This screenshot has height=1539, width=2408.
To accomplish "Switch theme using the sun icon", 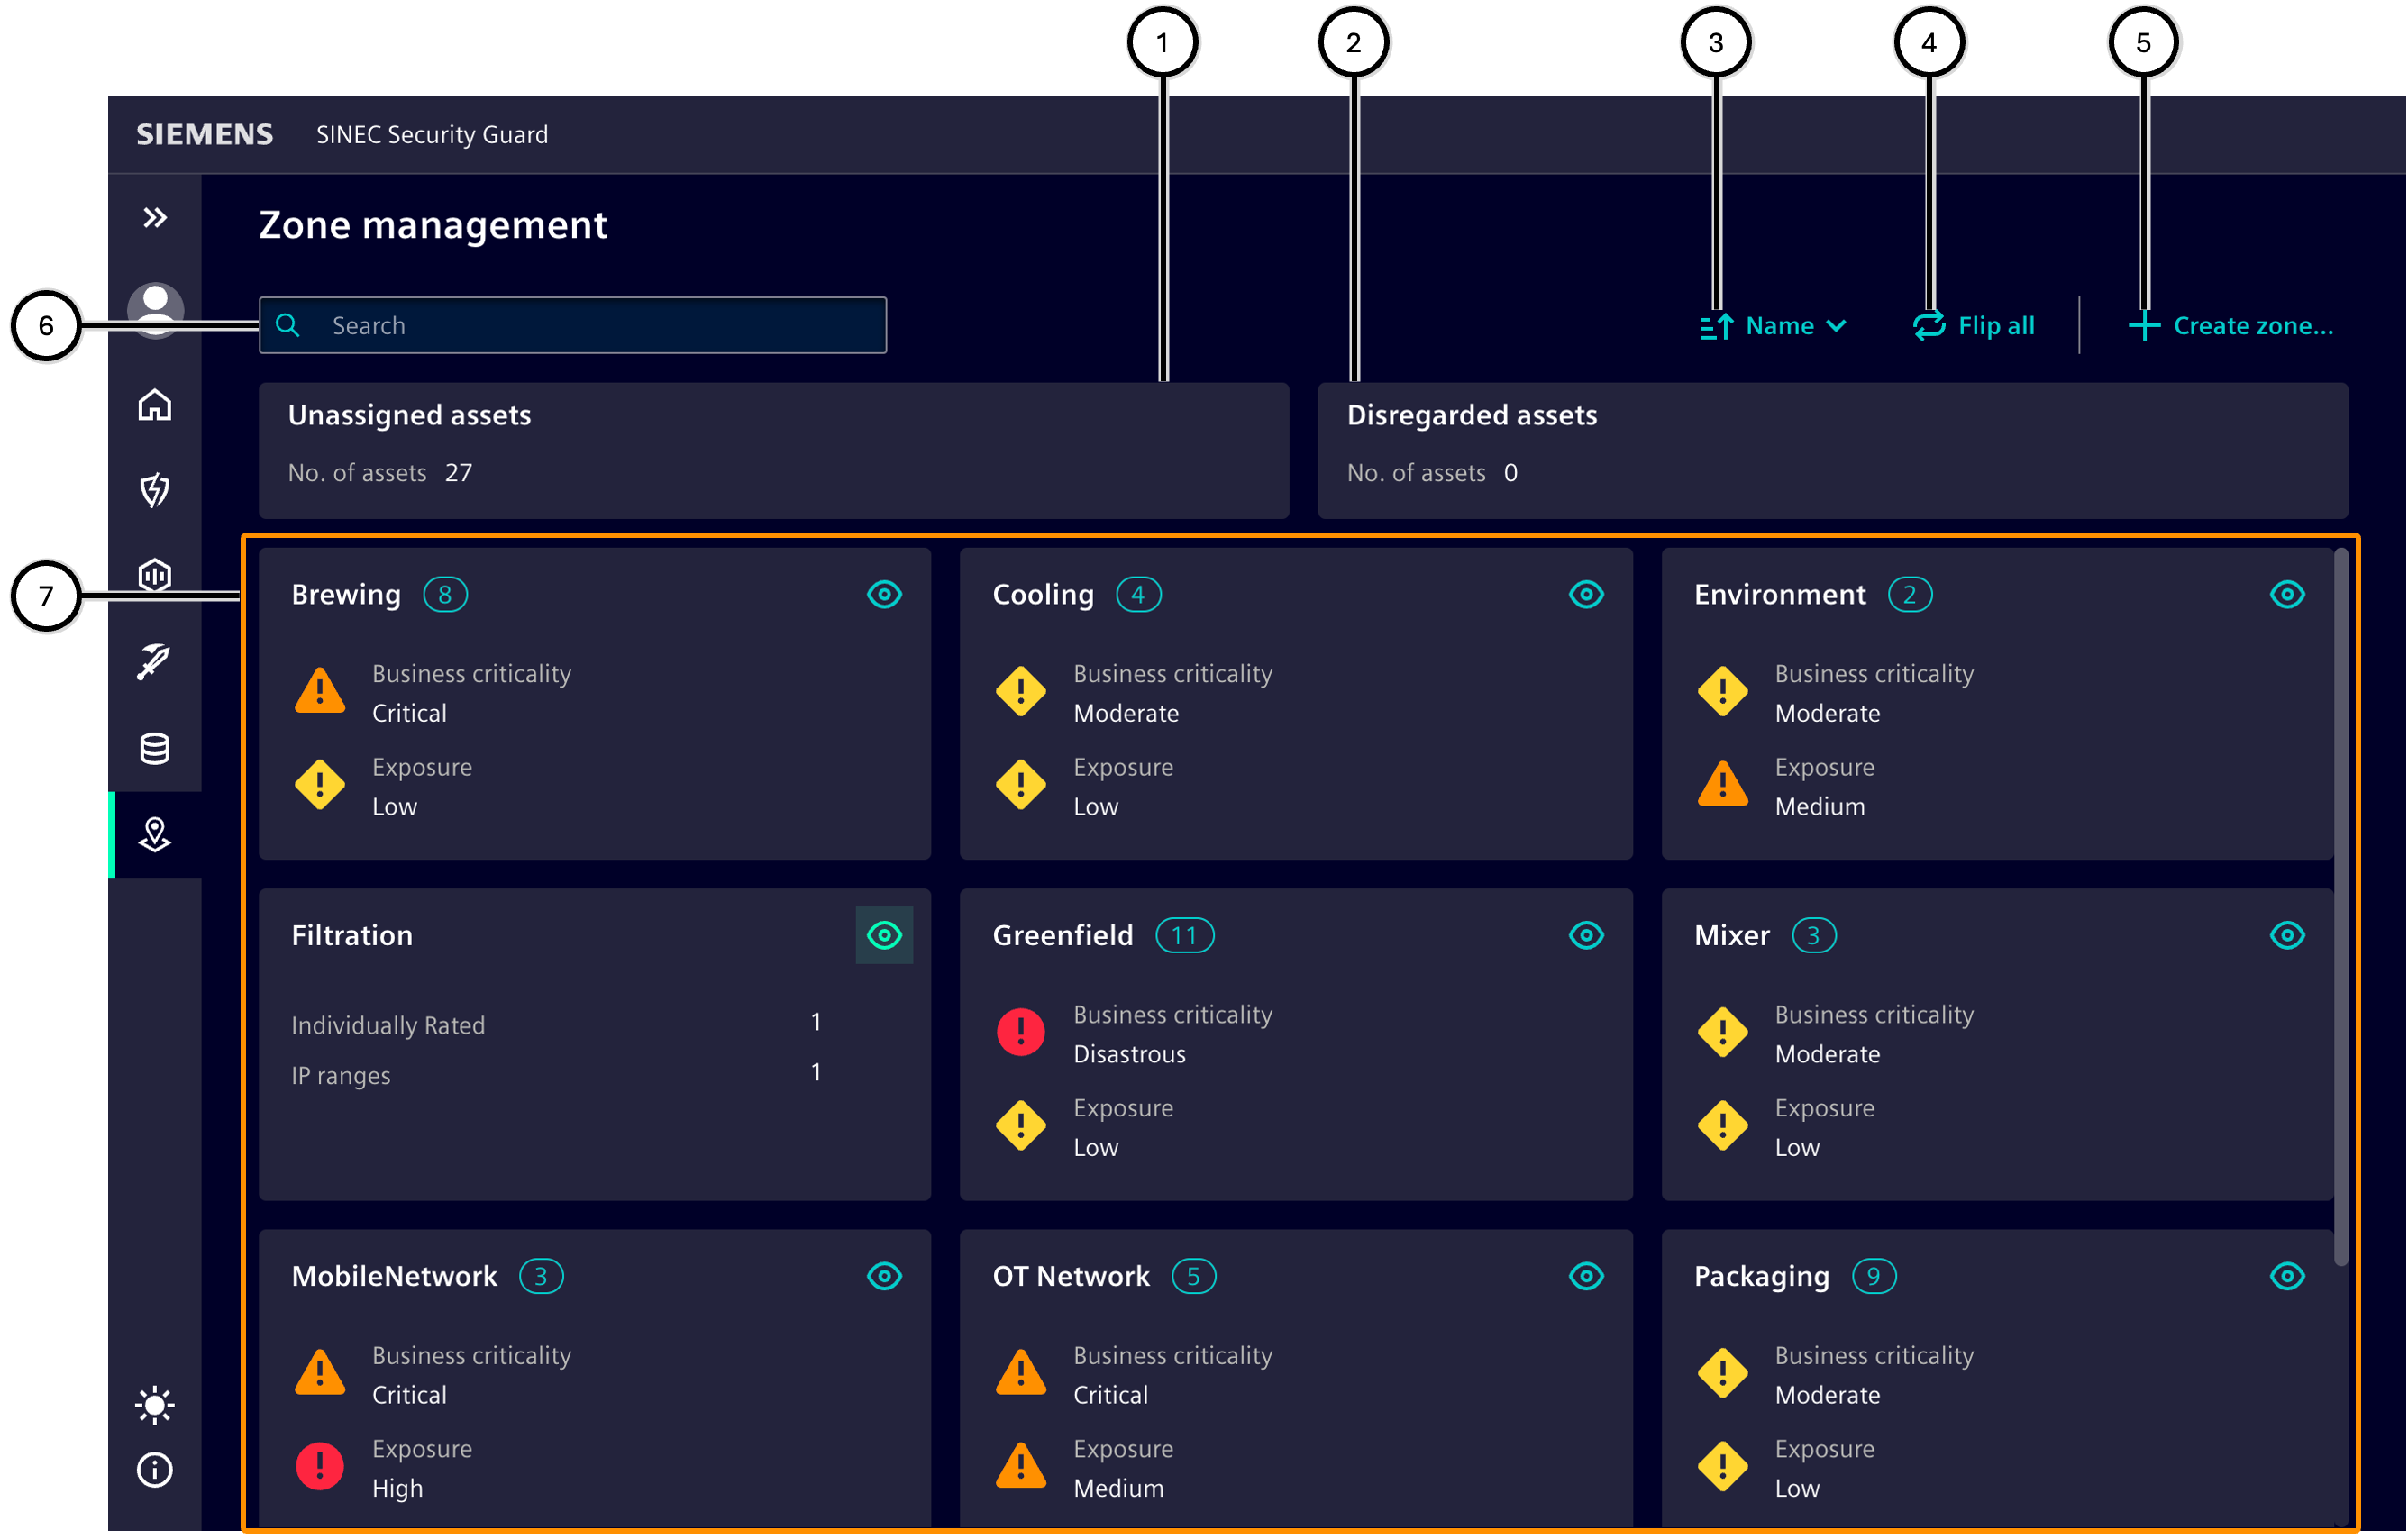I will [x=154, y=1405].
